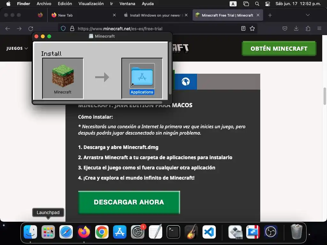Open System Preferences with update badge
Image resolution: width=327 pixels, height=245 pixels.
point(138,232)
